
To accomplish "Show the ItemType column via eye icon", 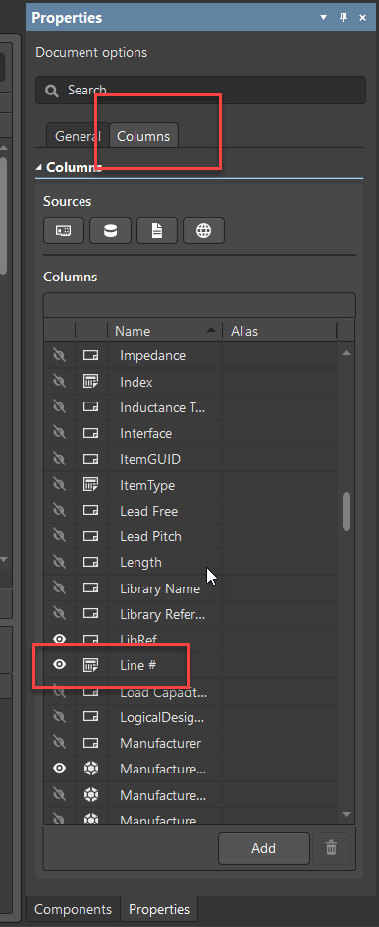I will [59, 485].
